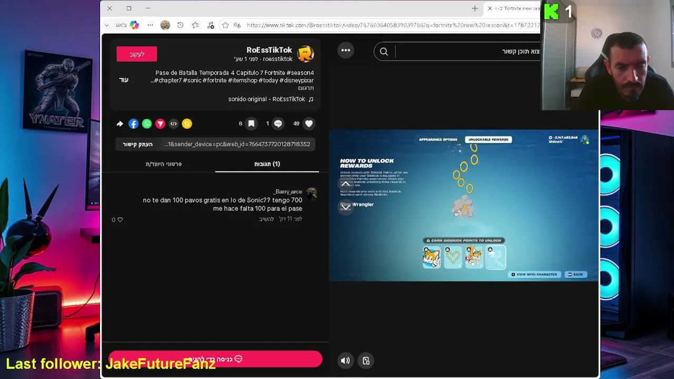Screen dimensions: 674x379
Task: Open browser settings three-dot menu
Action: [150, 25]
